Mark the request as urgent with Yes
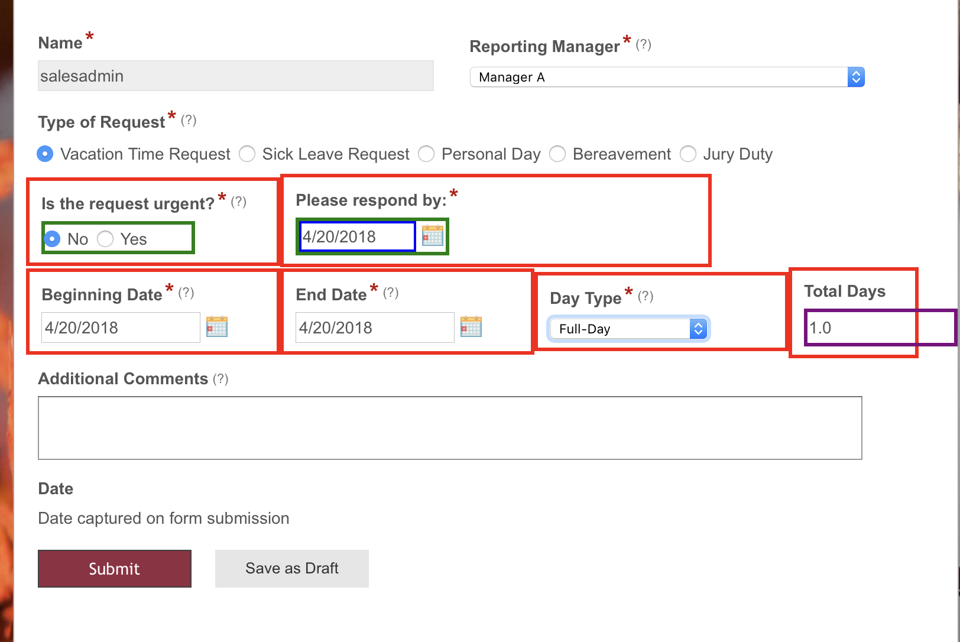This screenshot has width=960, height=642. [106, 239]
